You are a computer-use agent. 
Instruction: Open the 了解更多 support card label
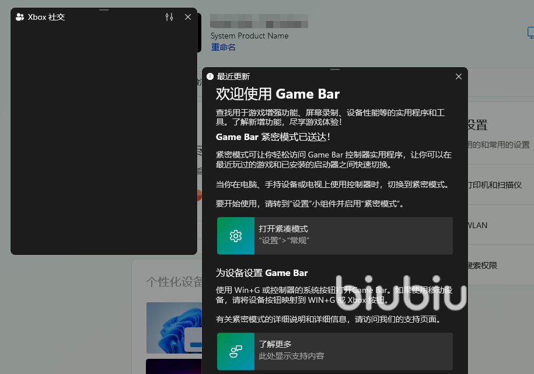point(275,344)
